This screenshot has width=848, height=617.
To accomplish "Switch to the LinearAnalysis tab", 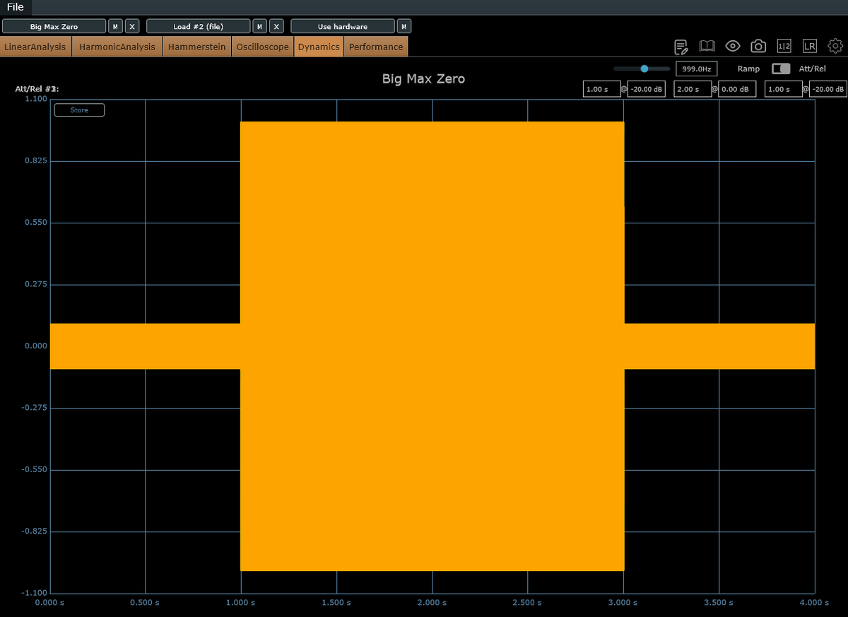I will click(x=36, y=47).
